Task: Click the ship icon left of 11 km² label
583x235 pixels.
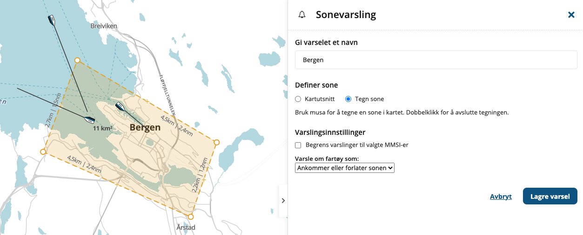Action: pos(89,120)
